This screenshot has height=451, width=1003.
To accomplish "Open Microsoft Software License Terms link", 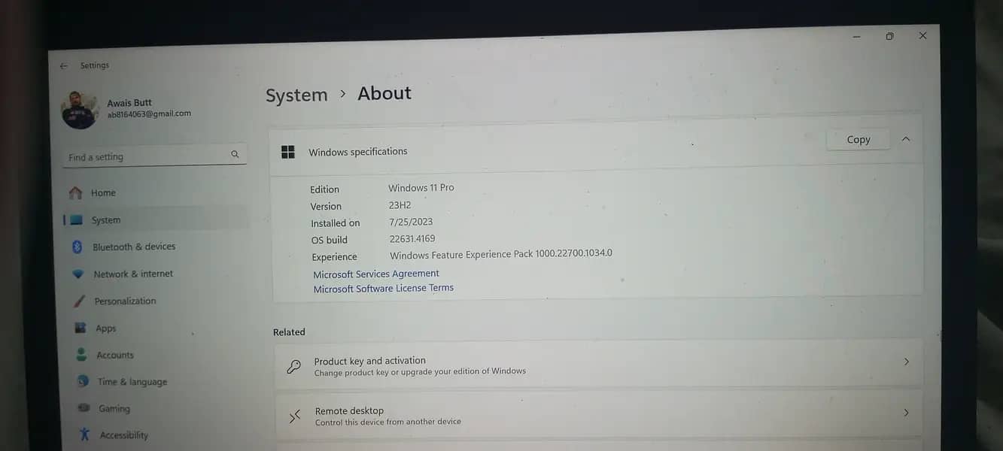I will [x=383, y=289].
